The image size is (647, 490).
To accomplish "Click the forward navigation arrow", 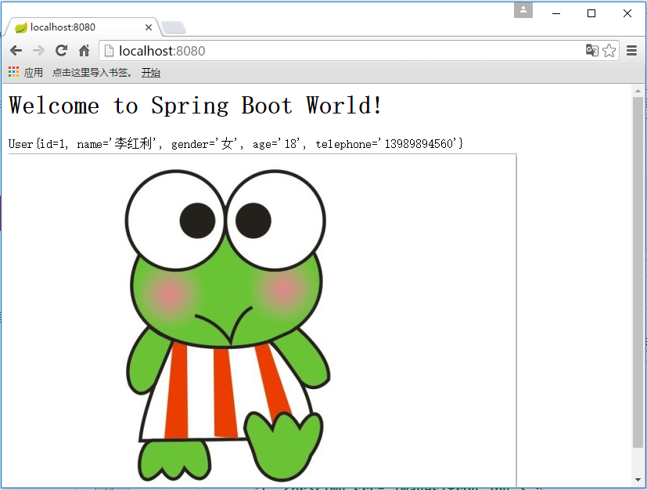I will pos(38,51).
